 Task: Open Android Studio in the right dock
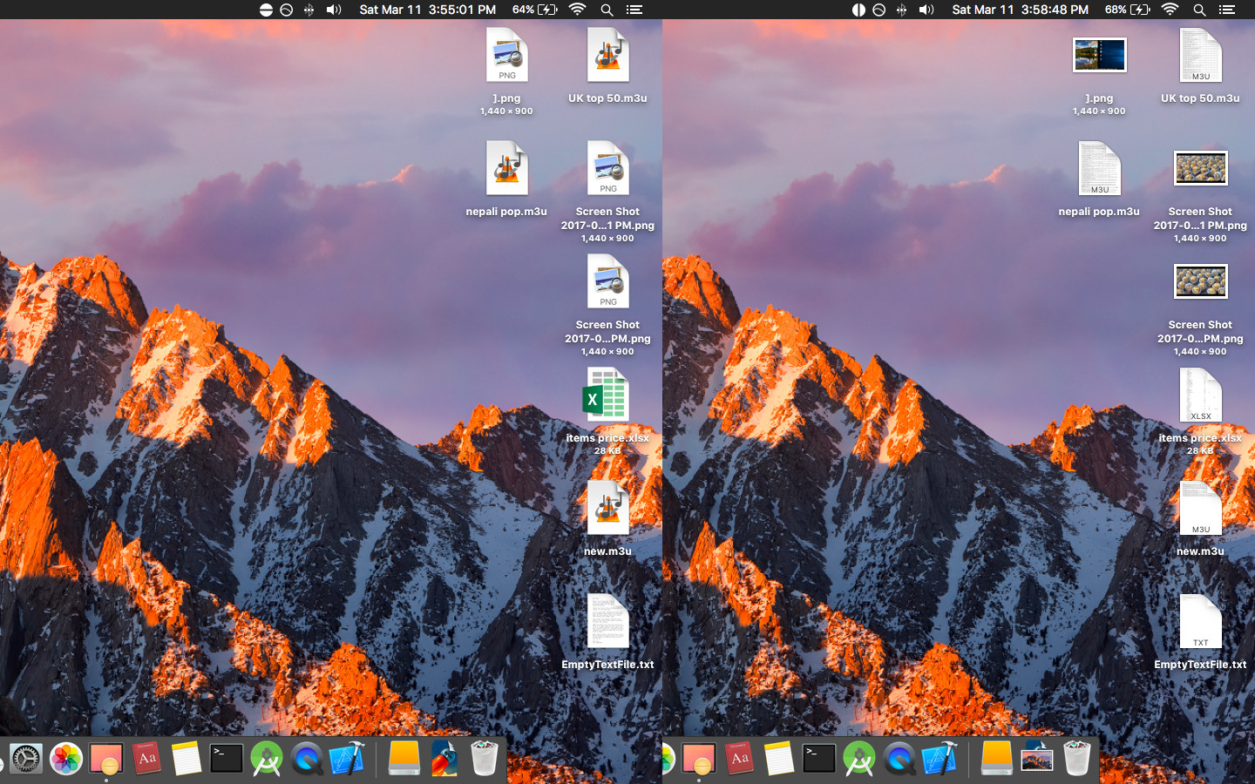[x=859, y=759]
